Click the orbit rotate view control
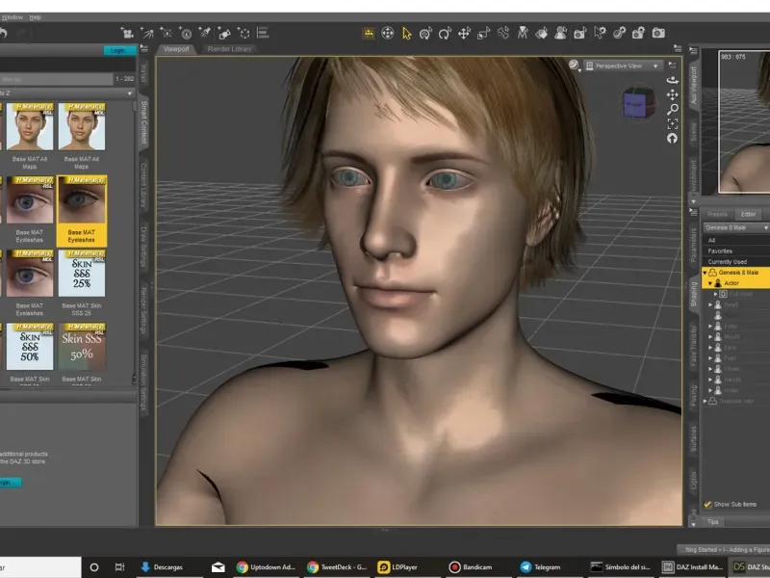770x578 pixels. [x=673, y=82]
